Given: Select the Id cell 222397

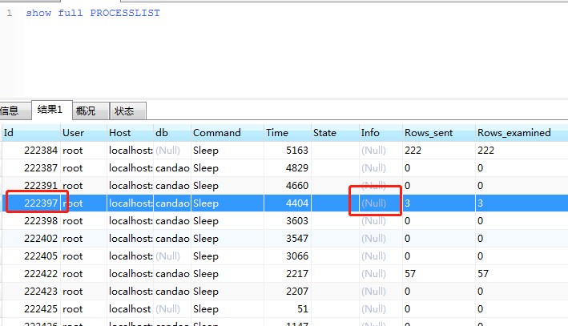Looking at the screenshot, I should click(x=40, y=203).
